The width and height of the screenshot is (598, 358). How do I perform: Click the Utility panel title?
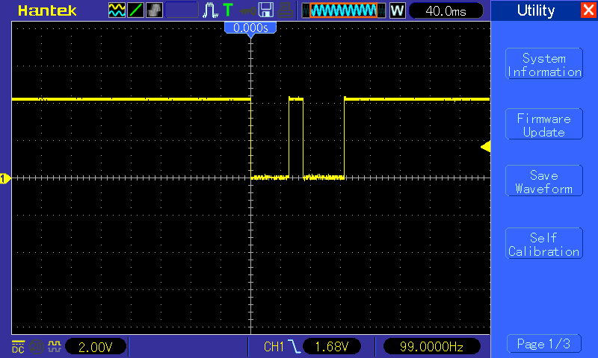536,10
